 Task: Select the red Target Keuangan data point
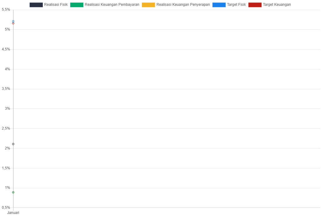[x=13, y=24]
